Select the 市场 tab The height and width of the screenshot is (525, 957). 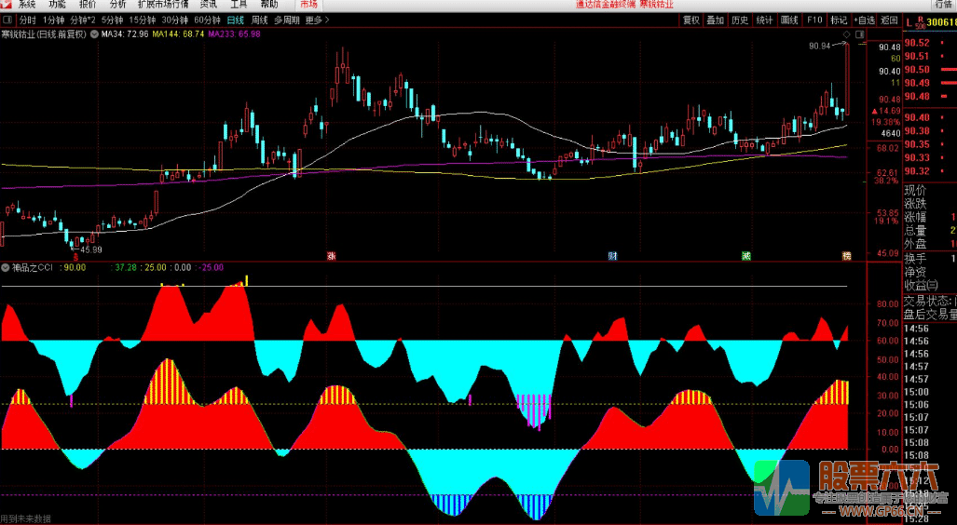tap(308, 5)
